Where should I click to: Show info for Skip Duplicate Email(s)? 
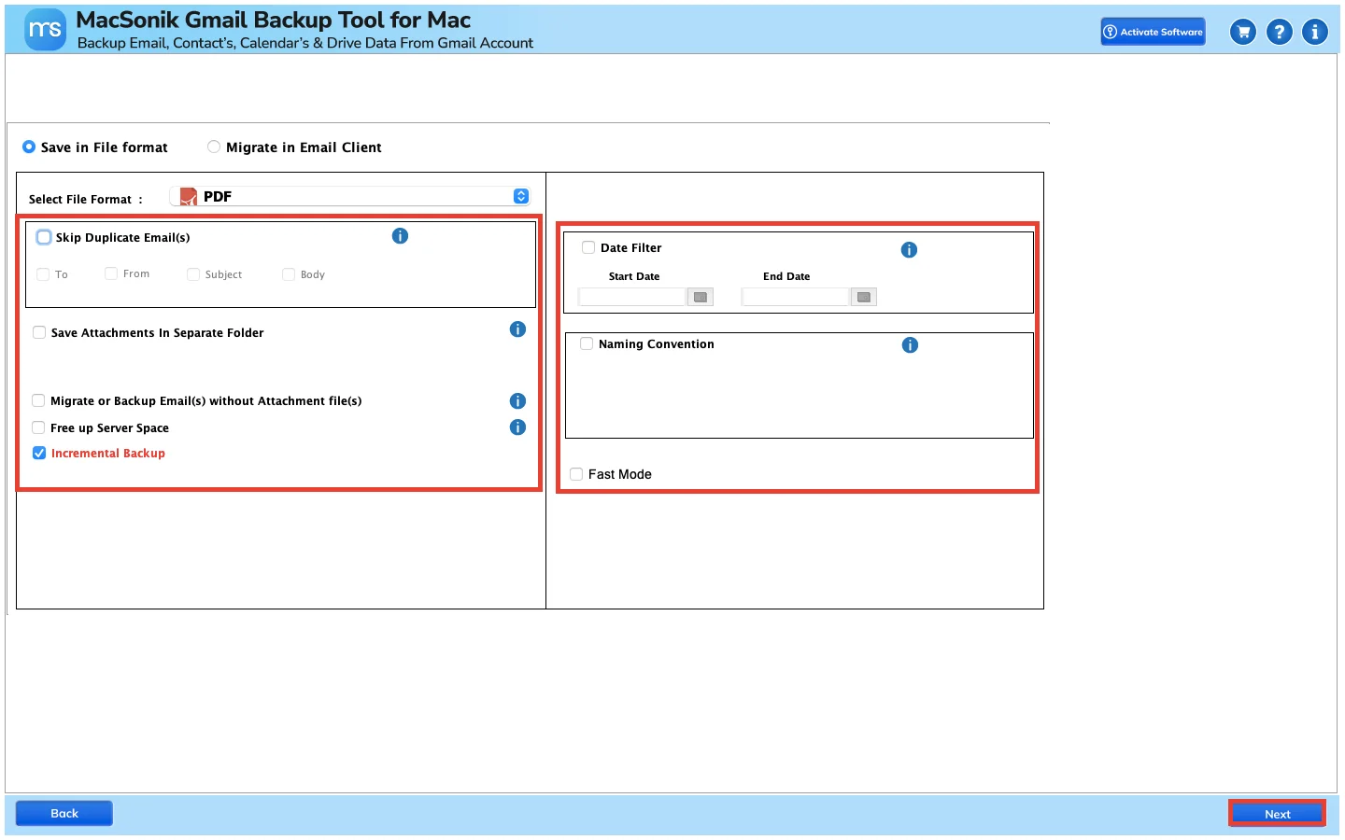pos(400,236)
